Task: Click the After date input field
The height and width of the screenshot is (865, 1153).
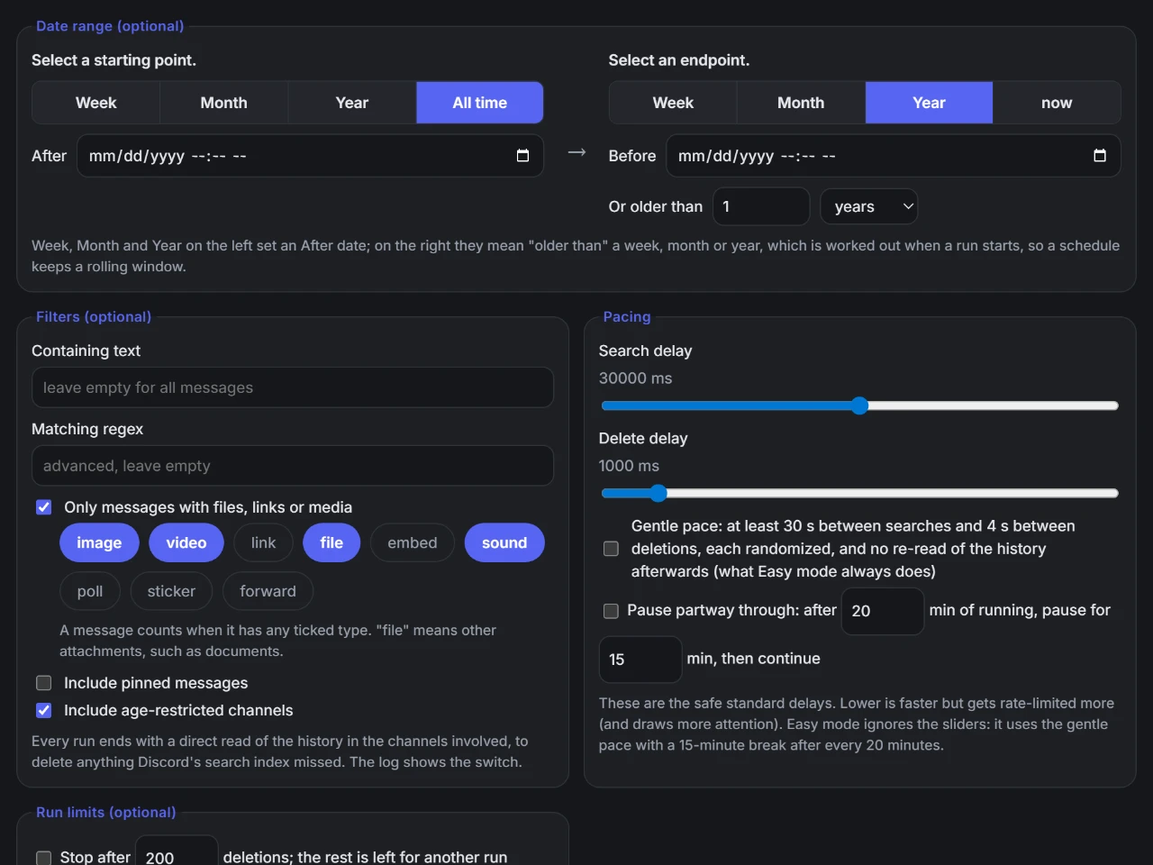Action: 310,156
